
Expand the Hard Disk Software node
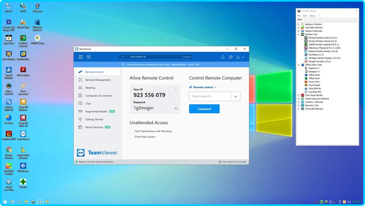[x=298, y=28]
